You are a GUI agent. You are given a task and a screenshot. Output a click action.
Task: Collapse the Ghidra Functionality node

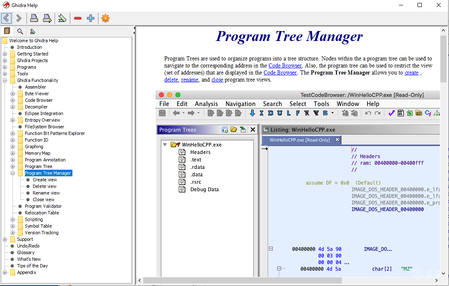(5, 80)
